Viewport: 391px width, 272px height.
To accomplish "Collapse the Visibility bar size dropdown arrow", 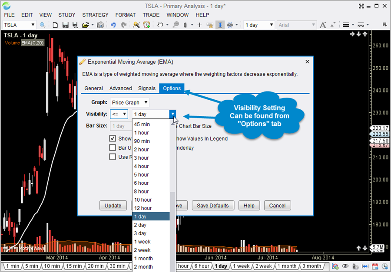I will (x=172, y=114).
